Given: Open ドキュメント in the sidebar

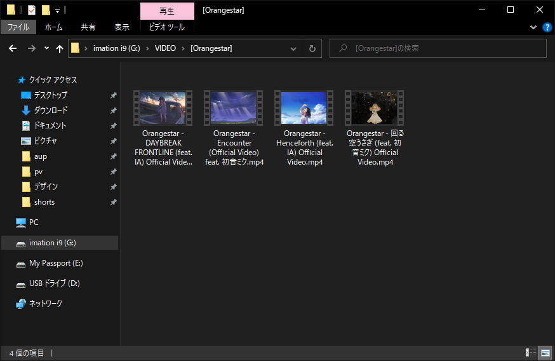Looking at the screenshot, I should tap(50, 125).
